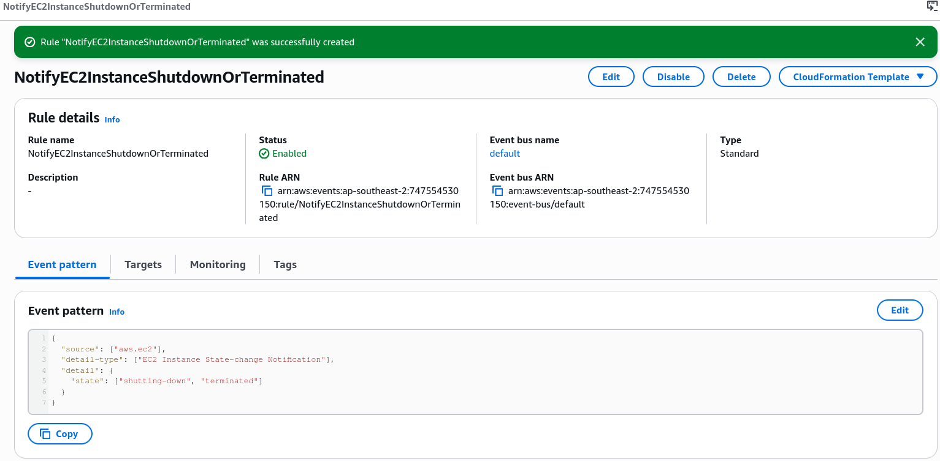Open the CloudFormation Template dropdown

pyautogui.click(x=858, y=77)
